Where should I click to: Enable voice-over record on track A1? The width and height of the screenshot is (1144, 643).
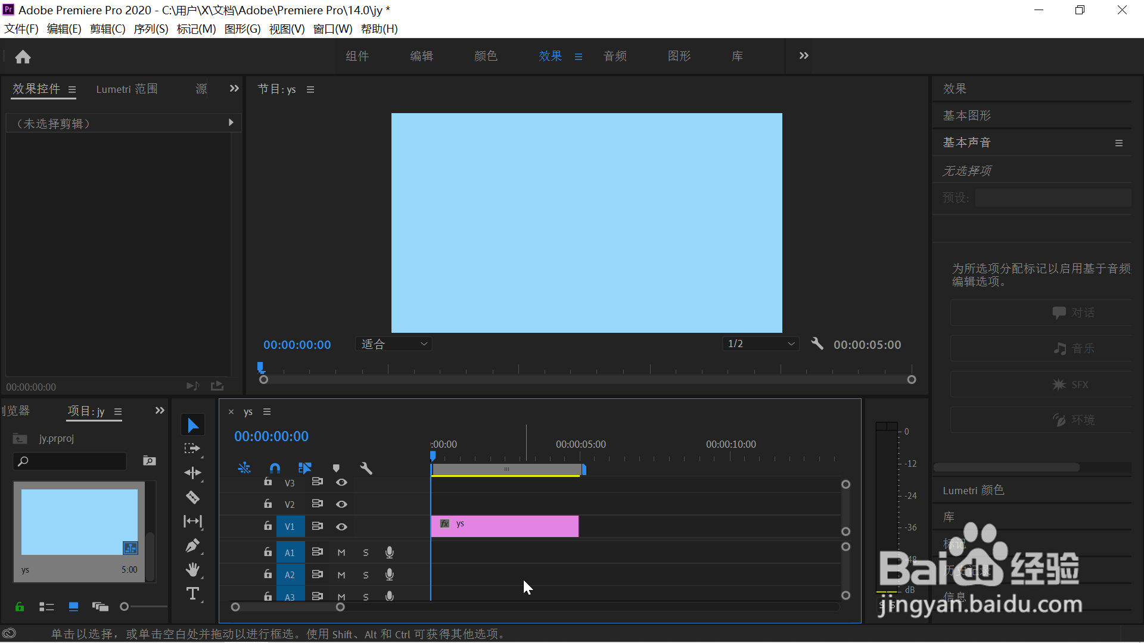click(389, 553)
